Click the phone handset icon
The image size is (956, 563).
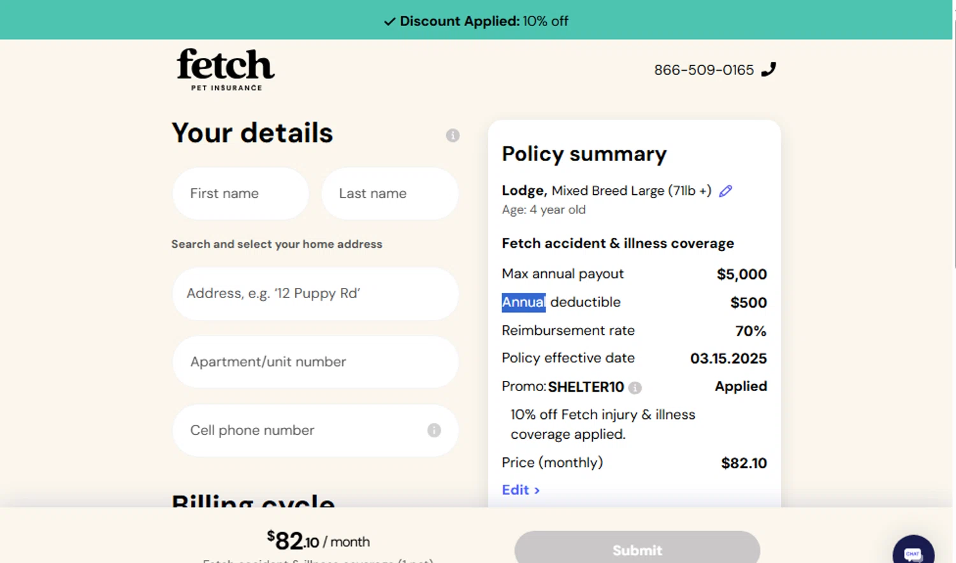[x=769, y=69]
